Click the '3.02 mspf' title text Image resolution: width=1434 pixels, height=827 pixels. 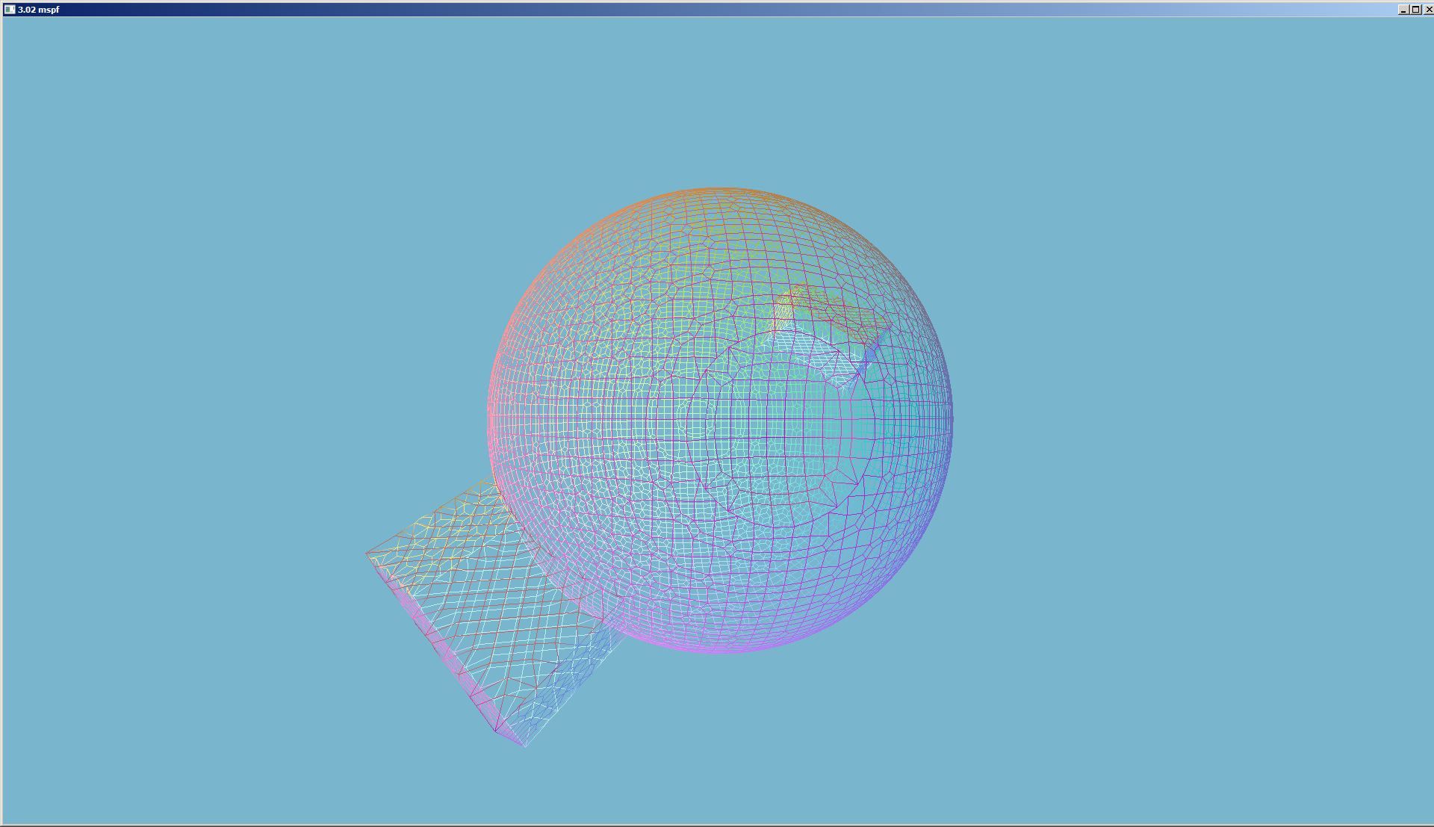[x=38, y=10]
